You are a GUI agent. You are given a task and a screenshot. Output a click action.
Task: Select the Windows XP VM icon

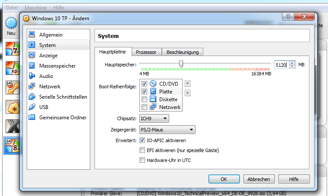[x=13, y=68]
